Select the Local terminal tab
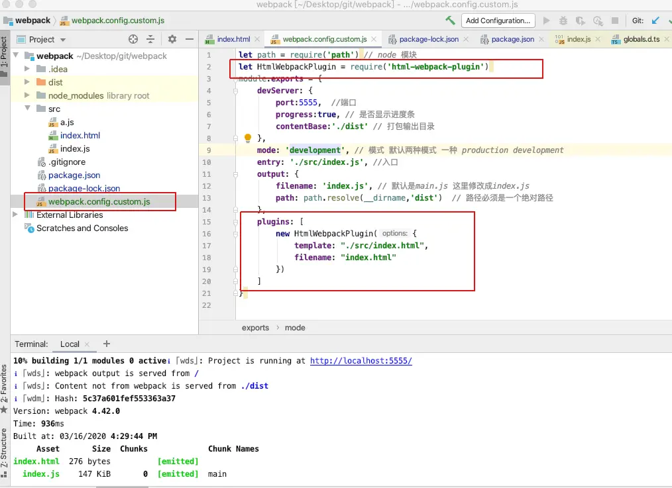This screenshot has width=672, height=488. point(70,344)
